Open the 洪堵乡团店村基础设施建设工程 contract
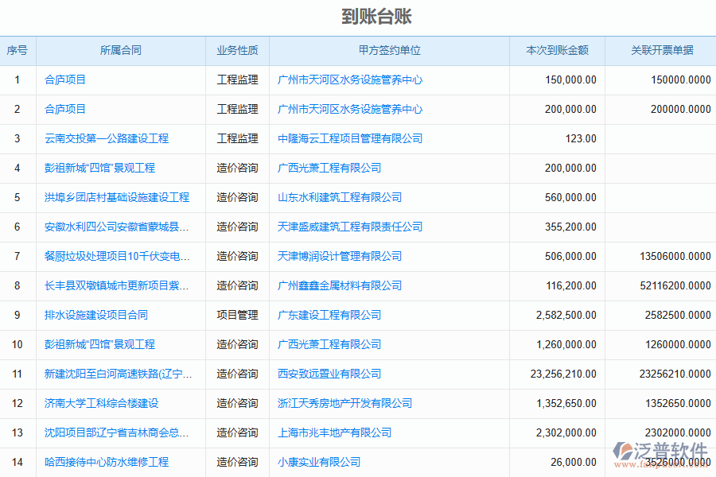 (117, 197)
